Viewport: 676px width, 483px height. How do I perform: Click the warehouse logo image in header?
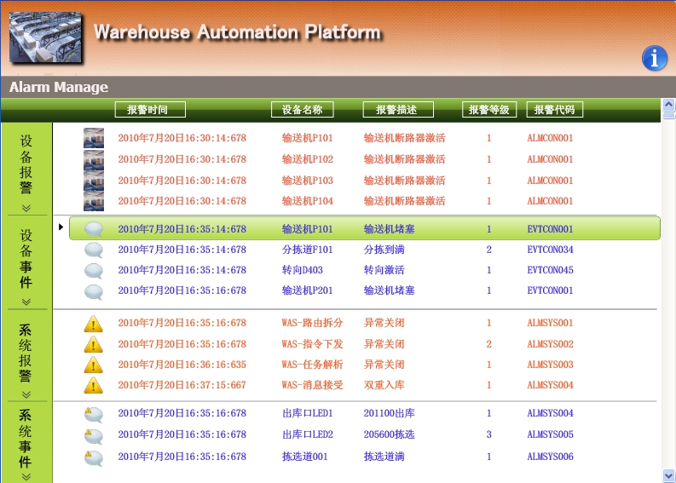pyautogui.click(x=45, y=37)
